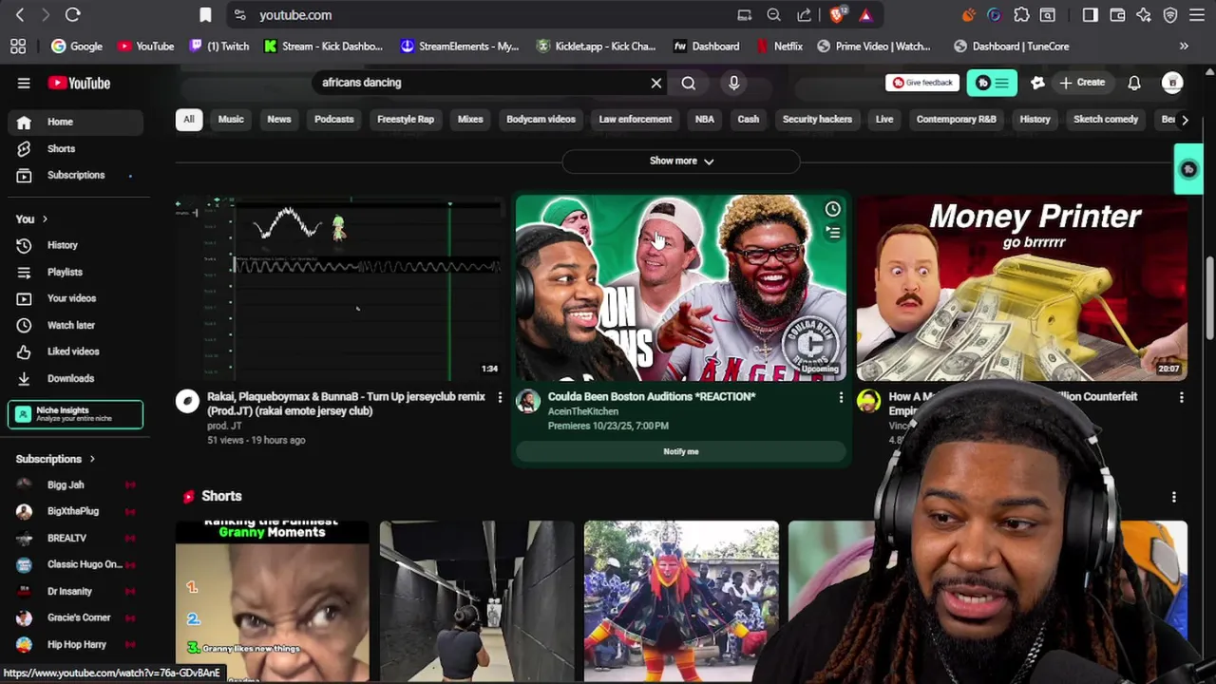Click the Brave Rewards triangle icon

point(864,15)
